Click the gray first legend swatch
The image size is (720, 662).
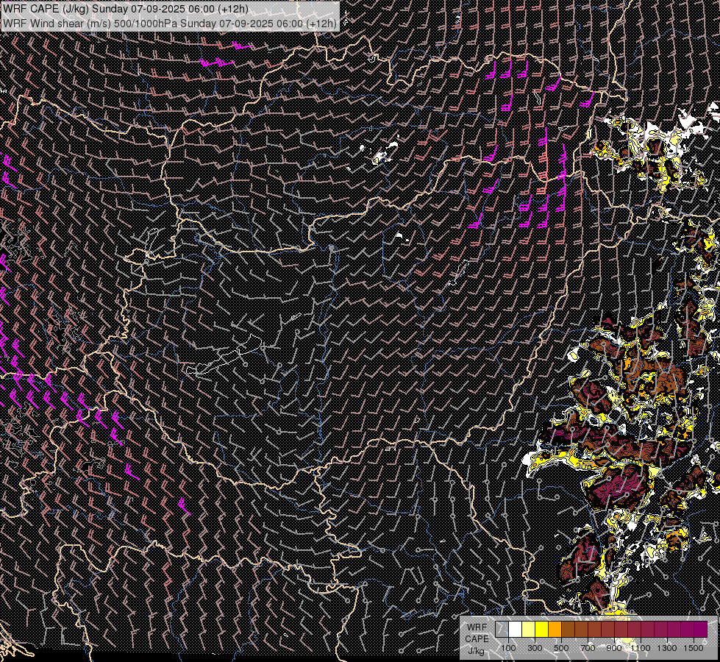[x=502, y=629]
